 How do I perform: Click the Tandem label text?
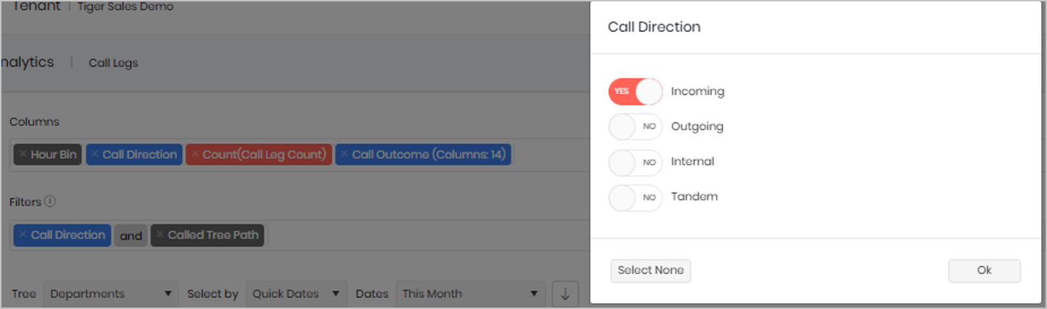695,197
